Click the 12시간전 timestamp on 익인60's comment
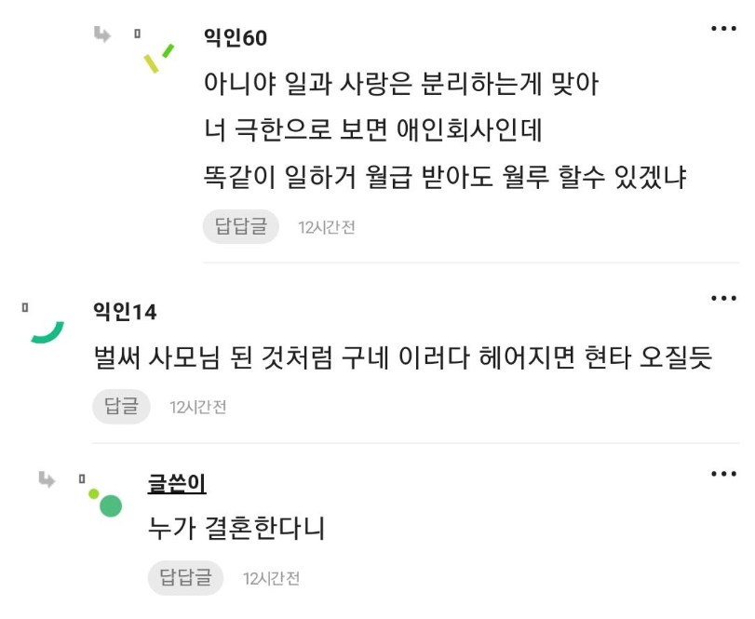Image resolution: width=755 pixels, height=619 pixels. click(327, 227)
